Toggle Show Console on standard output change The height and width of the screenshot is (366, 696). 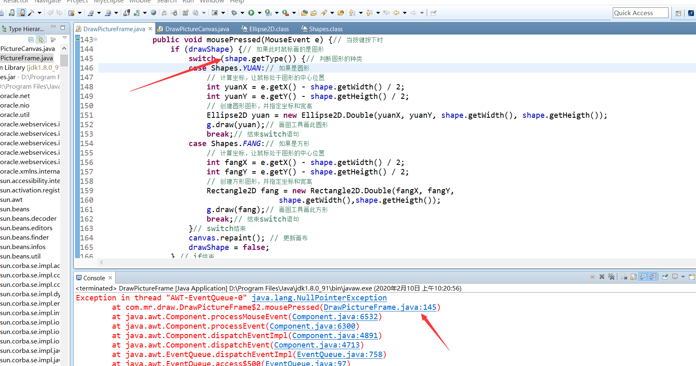643,277
